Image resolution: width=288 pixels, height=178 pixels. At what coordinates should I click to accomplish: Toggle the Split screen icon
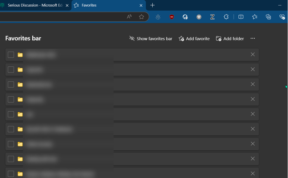(241, 17)
